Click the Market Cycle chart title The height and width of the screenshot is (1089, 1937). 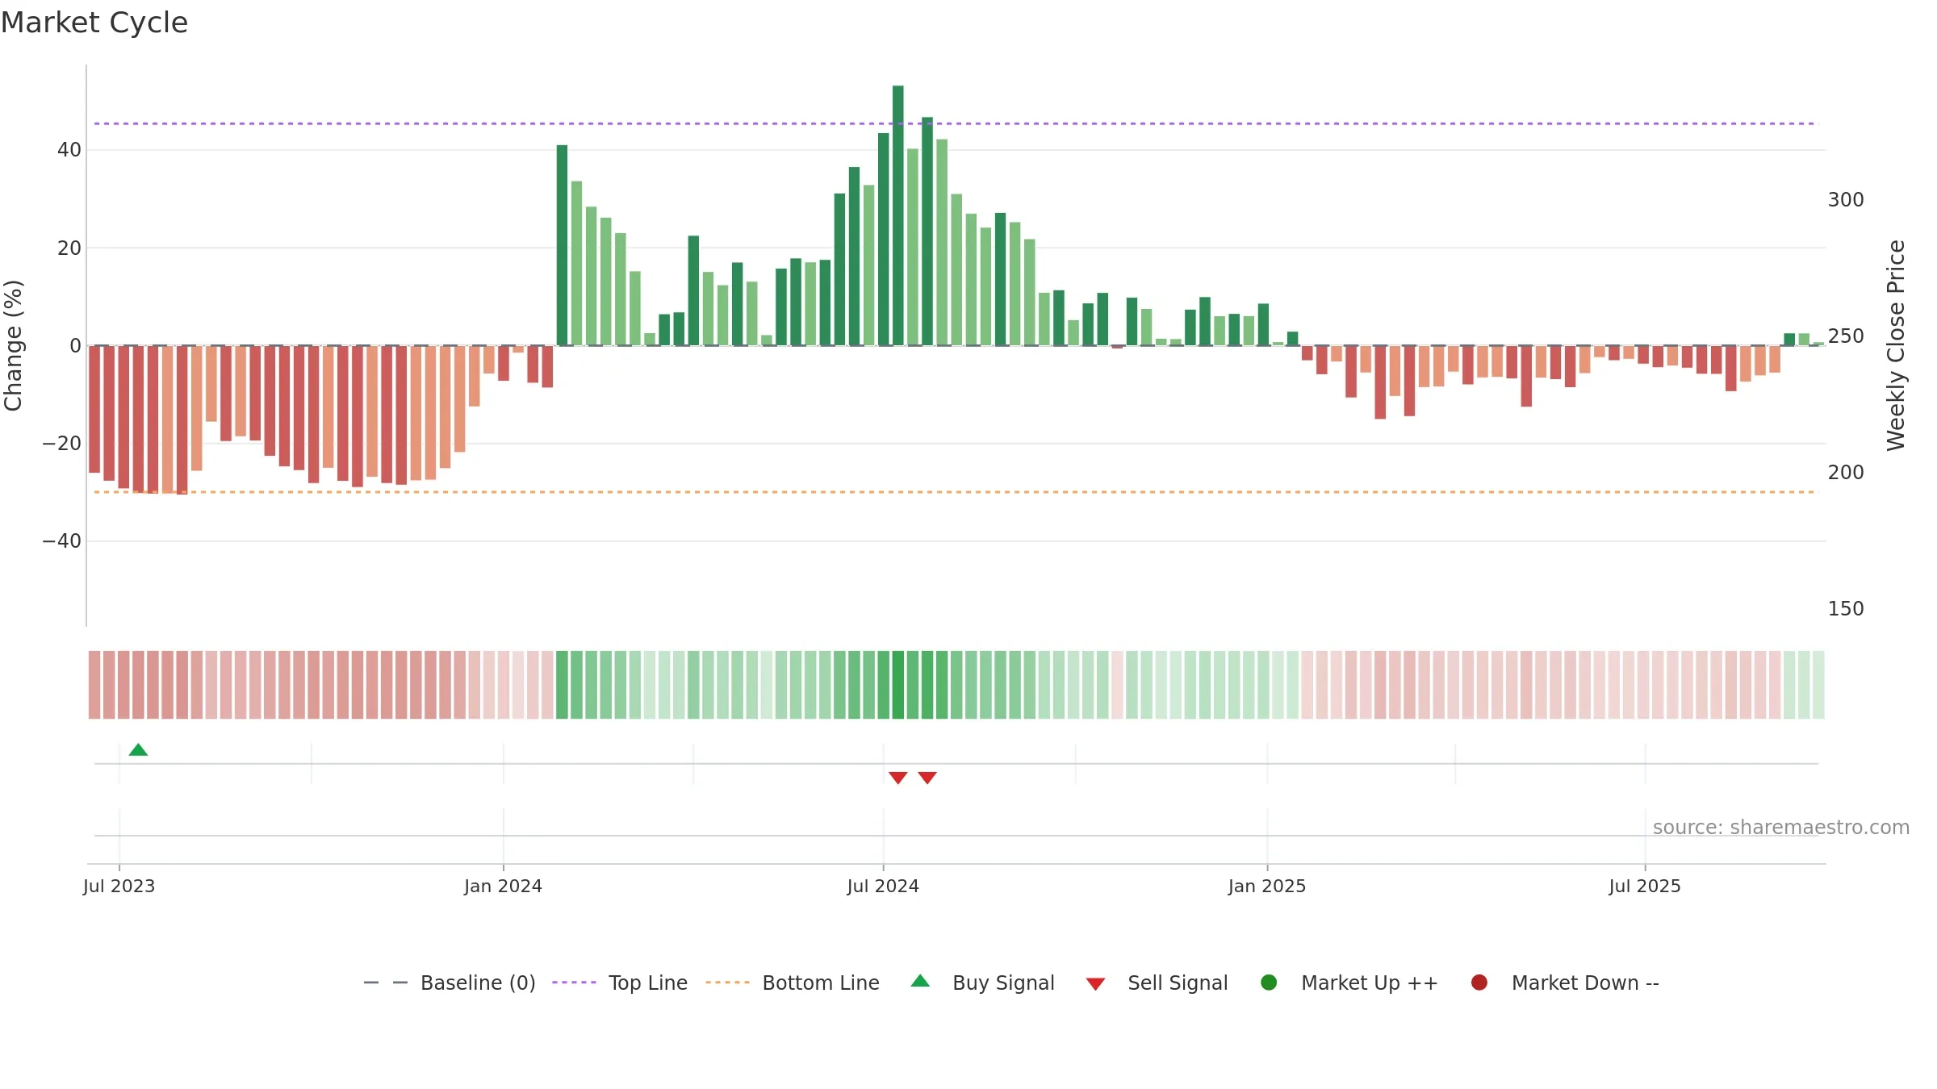pyautogui.click(x=94, y=23)
